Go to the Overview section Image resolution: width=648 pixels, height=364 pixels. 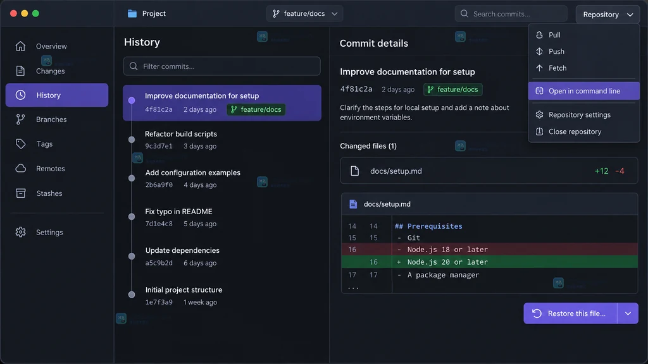pos(56,46)
